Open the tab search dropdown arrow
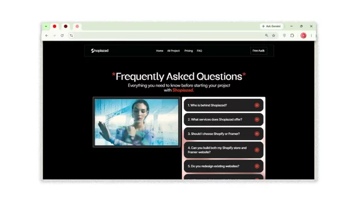The height and width of the screenshot is (201, 358). 46,26
